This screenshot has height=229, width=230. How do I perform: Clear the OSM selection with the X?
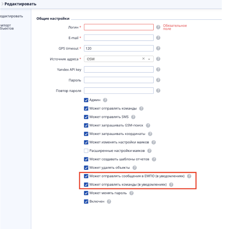click(x=144, y=59)
